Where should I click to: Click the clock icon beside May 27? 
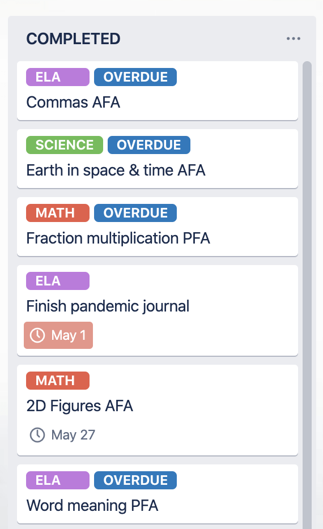pos(37,435)
